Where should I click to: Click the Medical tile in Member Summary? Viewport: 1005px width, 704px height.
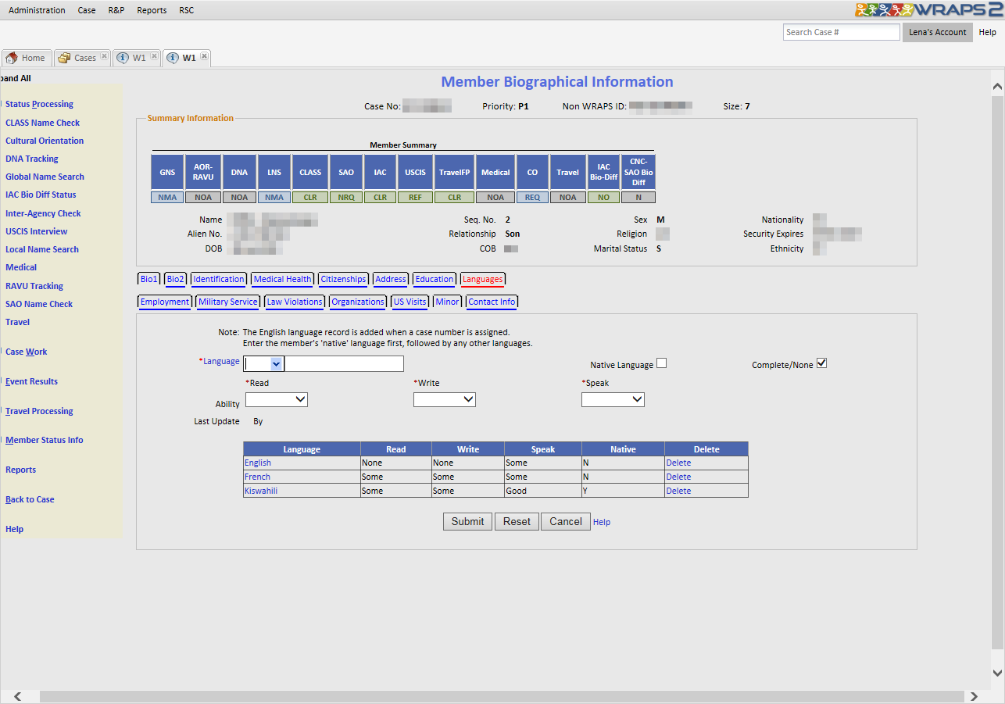495,172
